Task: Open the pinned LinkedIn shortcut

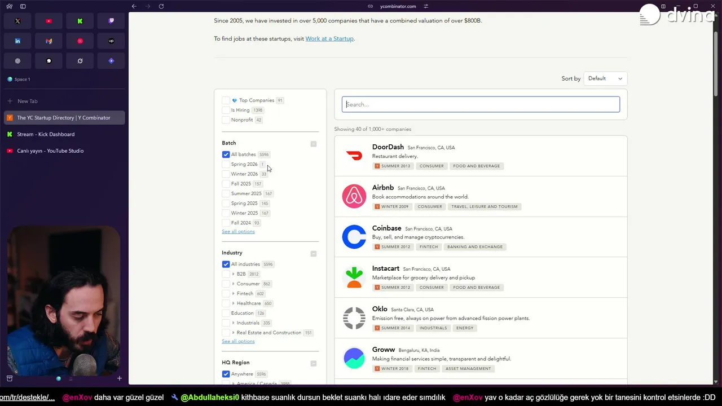Action: [17, 41]
